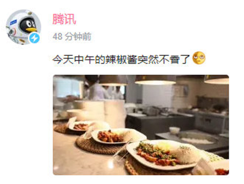Screen dimensions: 244x184
Task: Click the small white bowl on counter
Action: [174, 130]
